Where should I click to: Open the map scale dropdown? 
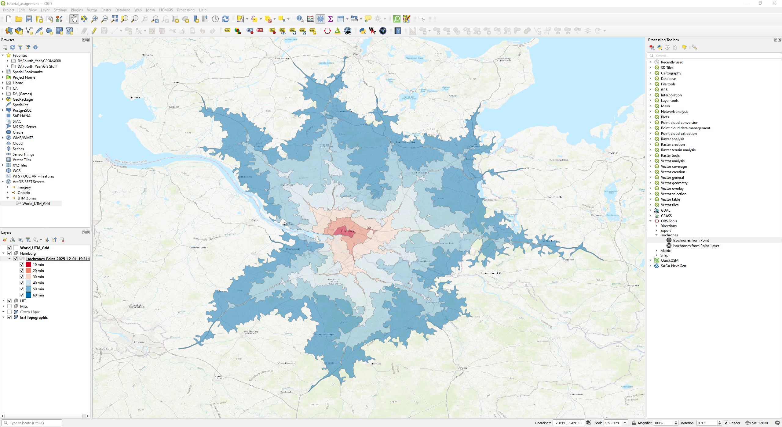point(625,423)
